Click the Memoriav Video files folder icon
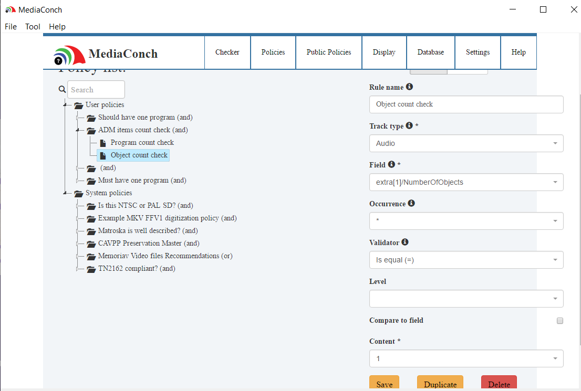The image size is (581, 391). point(91,257)
